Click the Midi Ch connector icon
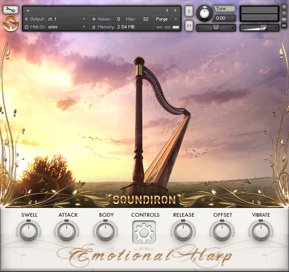 pyautogui.click(x=27, y=27)
